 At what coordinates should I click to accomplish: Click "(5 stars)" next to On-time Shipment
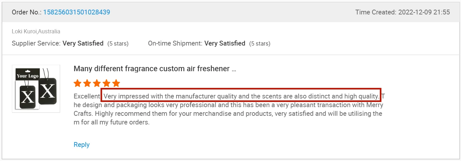click(x=260, y=44)
